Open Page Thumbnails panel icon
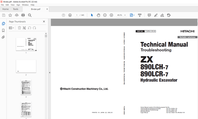198x119 pixels. click(x=3, y=23)
